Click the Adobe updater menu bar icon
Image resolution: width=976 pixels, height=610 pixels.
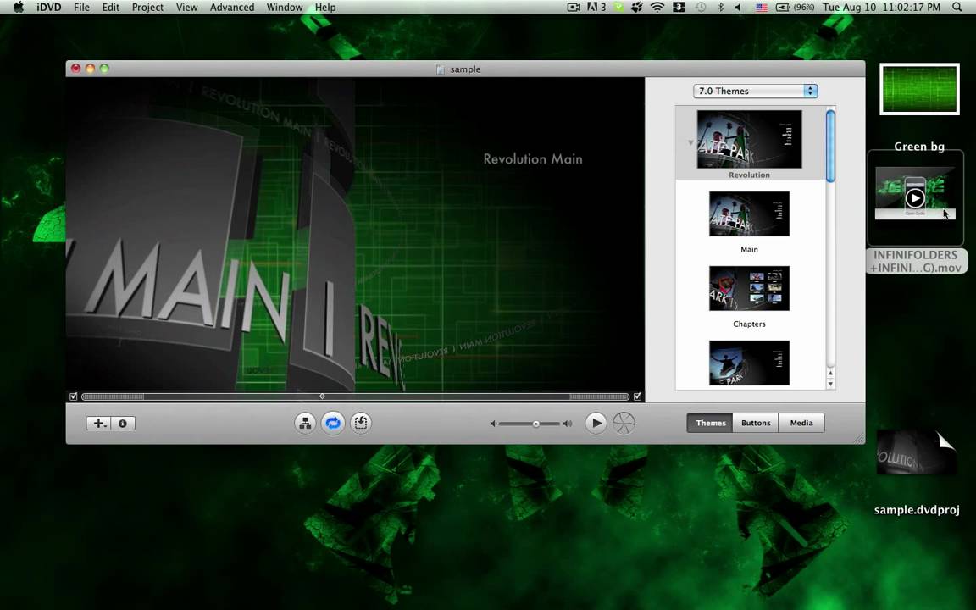pyautogui.click(x=596, y=8)
